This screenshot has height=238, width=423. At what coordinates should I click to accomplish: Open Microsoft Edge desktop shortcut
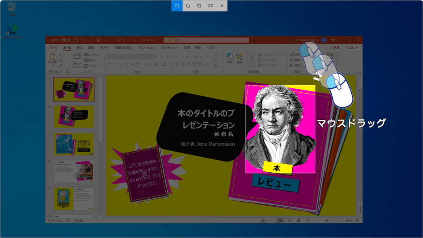point(12,31)
